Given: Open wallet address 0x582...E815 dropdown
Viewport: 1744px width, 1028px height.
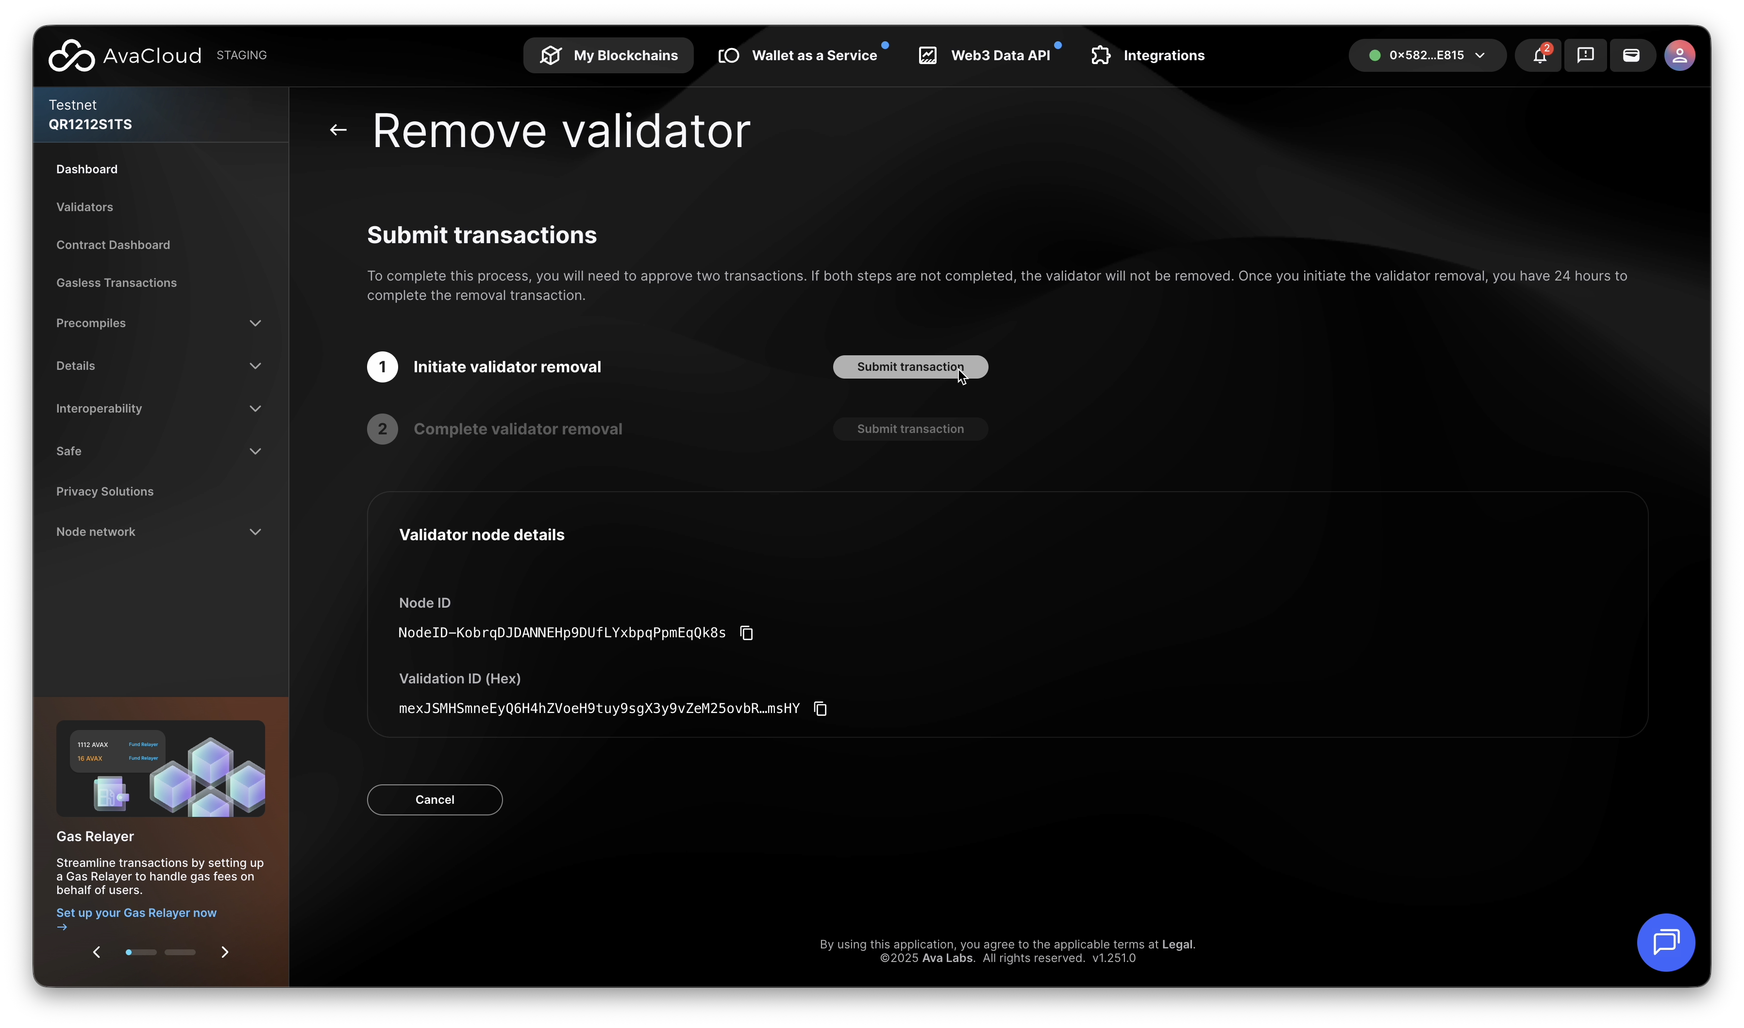Looking at the screenshot, I should point(1426,55).
